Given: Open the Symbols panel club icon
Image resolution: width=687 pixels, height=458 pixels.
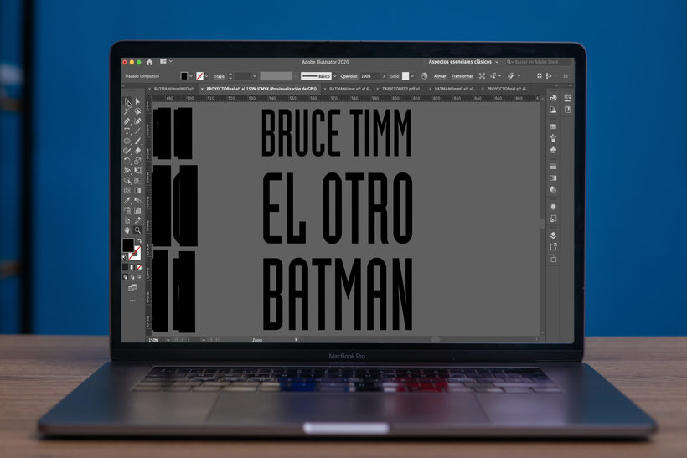Looking at the screenshot, I should pyautogui.click(x=553, y=150).
